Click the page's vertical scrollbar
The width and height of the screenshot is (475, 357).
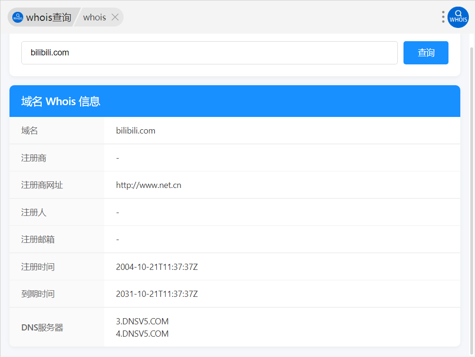coord(471,200)
